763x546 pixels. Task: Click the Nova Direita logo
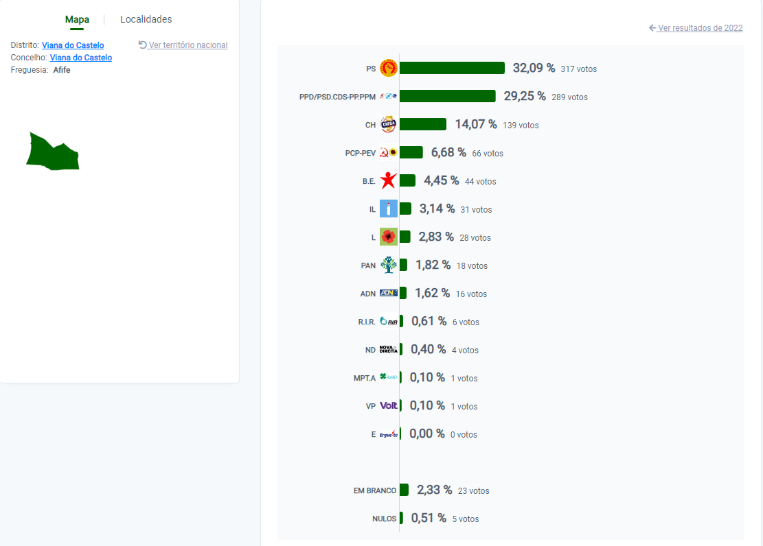(x=388, y=349)
